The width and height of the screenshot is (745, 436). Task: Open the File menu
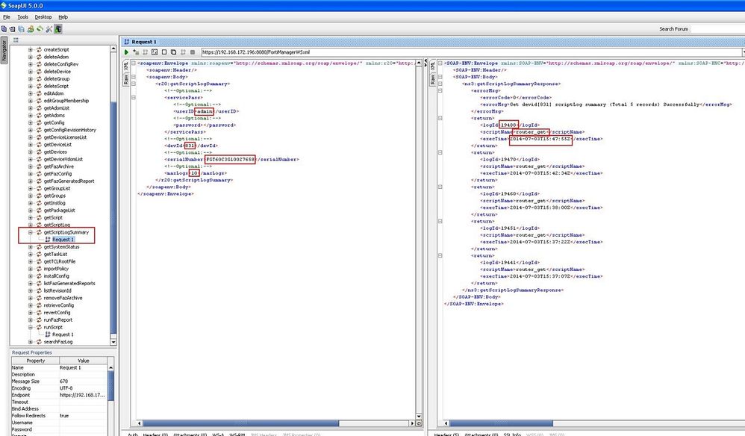[x=7, y=16]
